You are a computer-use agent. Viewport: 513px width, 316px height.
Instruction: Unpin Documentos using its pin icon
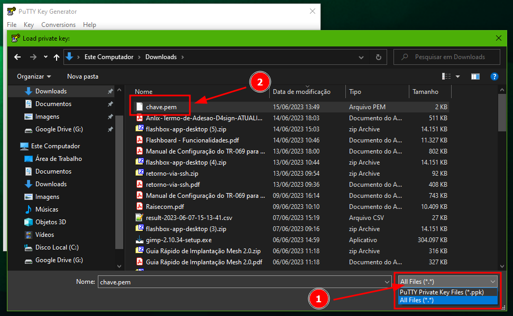[x=110, y=104]
